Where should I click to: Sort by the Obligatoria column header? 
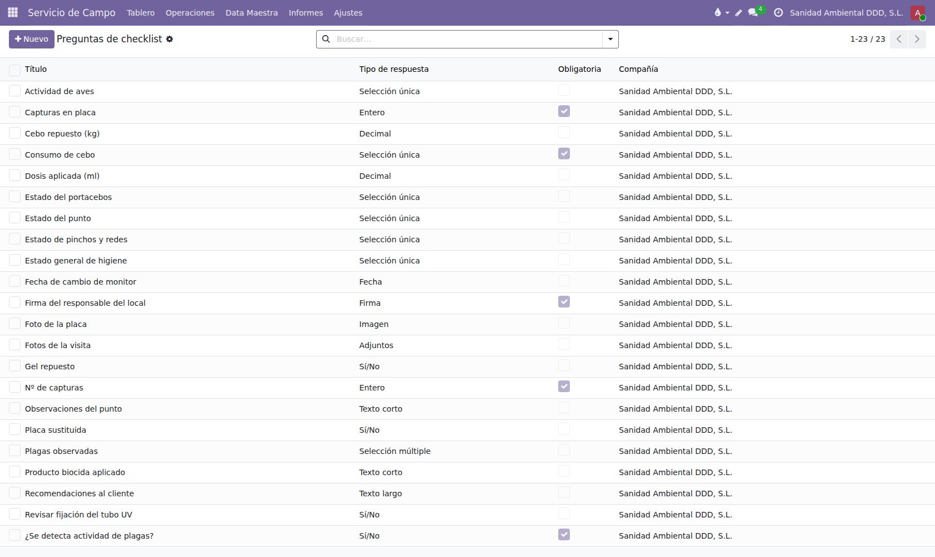click(x=579, y=69)
